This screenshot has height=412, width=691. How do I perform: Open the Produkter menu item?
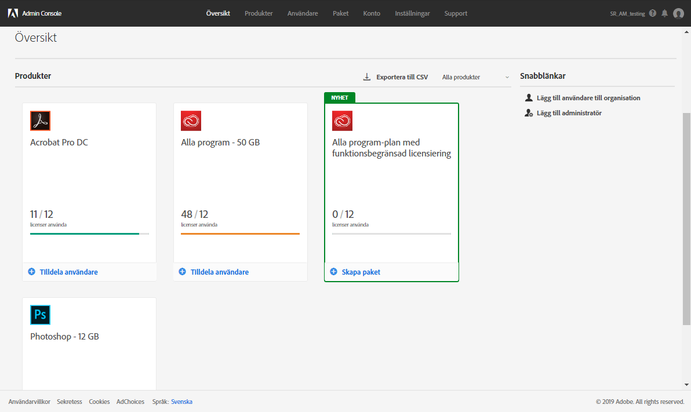pyautogui.click(x=259, y=13)
